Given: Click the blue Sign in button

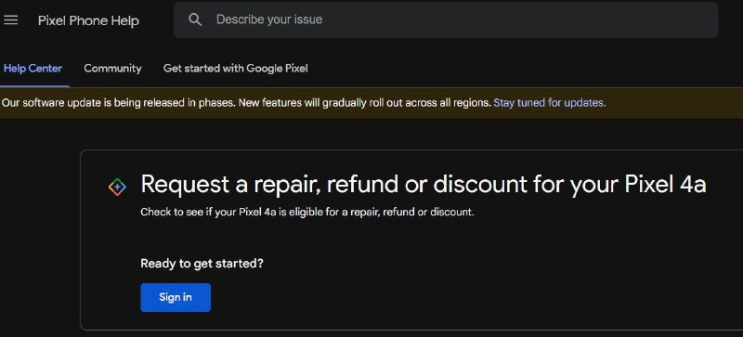Looking at the screenshot, I should point(176,297).
